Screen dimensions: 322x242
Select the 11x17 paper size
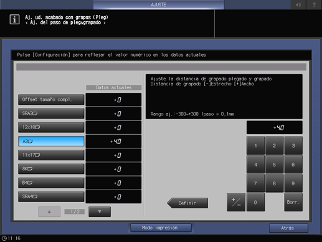pyautogui.click(x=51, y=155)
